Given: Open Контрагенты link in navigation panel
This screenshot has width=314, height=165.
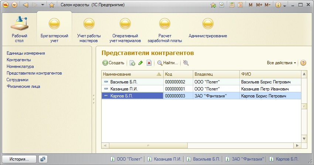Looking at the screenshot, I should 18,60.
